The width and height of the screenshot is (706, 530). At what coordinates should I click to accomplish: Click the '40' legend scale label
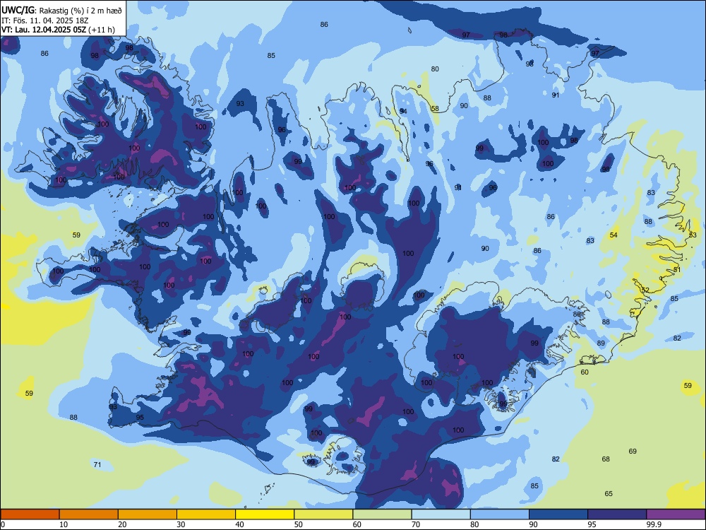240,524
